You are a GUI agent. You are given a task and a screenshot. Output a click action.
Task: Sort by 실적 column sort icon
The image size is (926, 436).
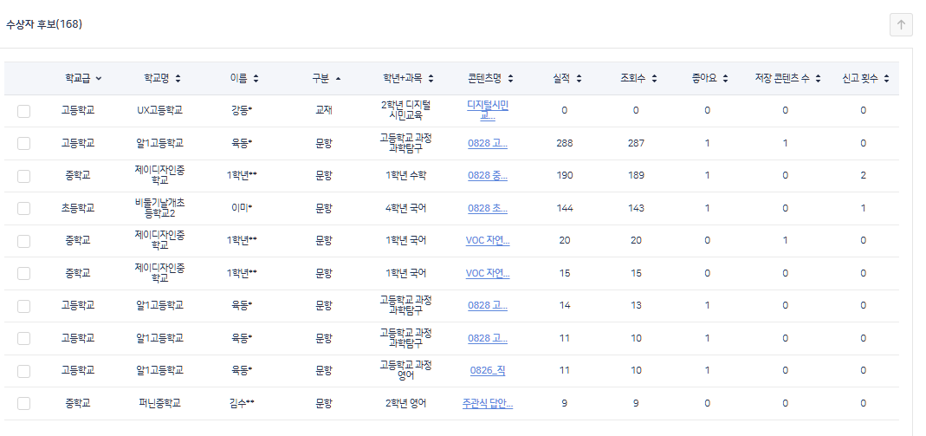578,79
